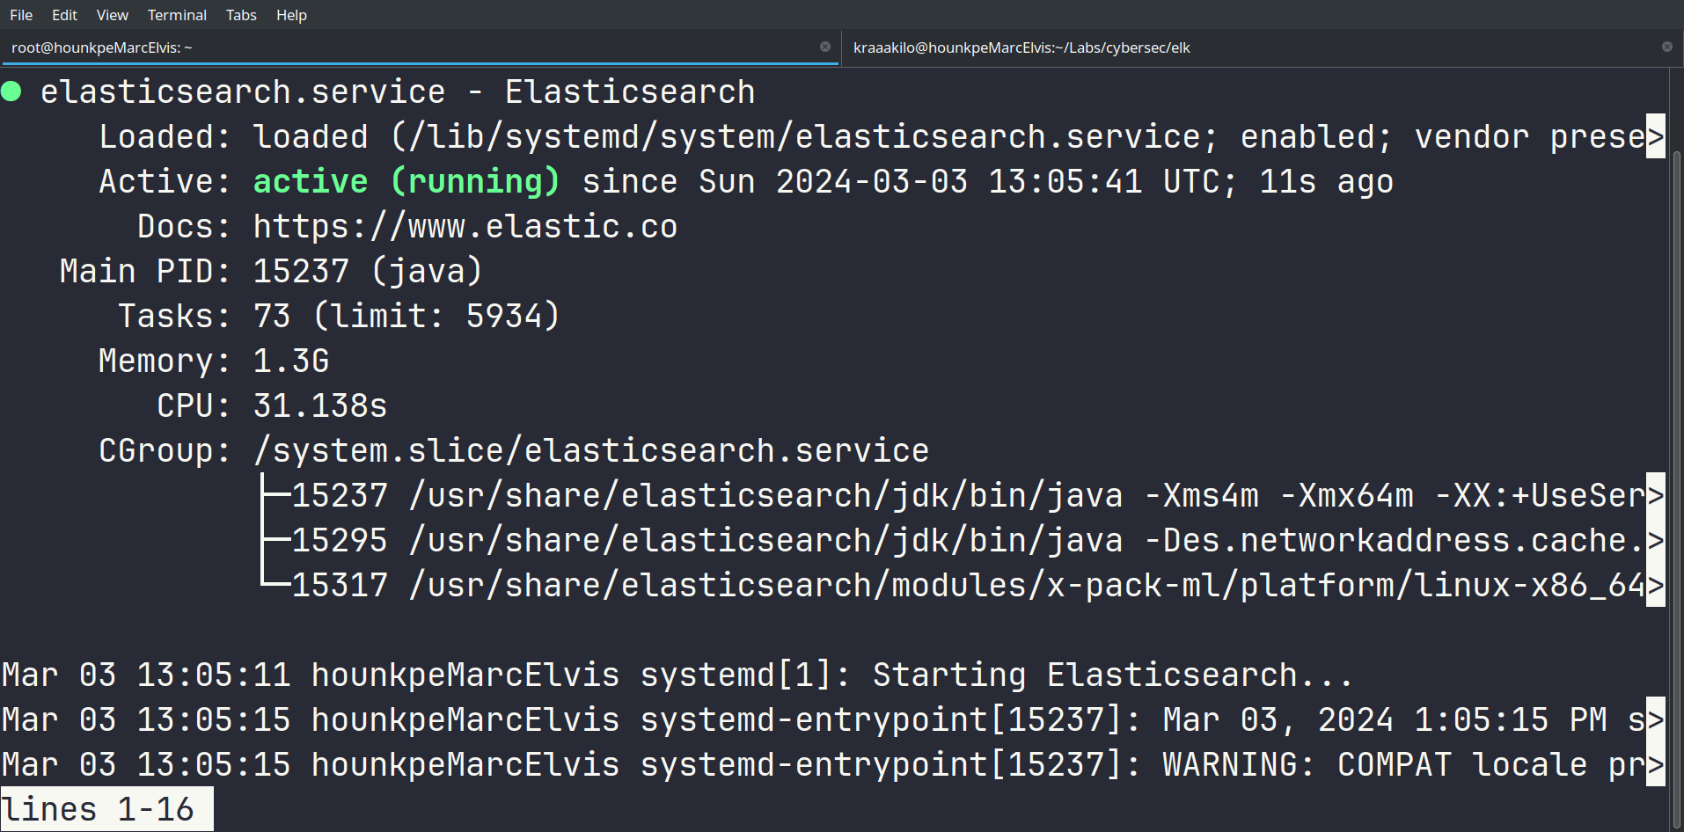The height and width of the screenshot is (832, 1684).
Task: Click the truncation arrow on the Loaded line
Action: 1655,136
